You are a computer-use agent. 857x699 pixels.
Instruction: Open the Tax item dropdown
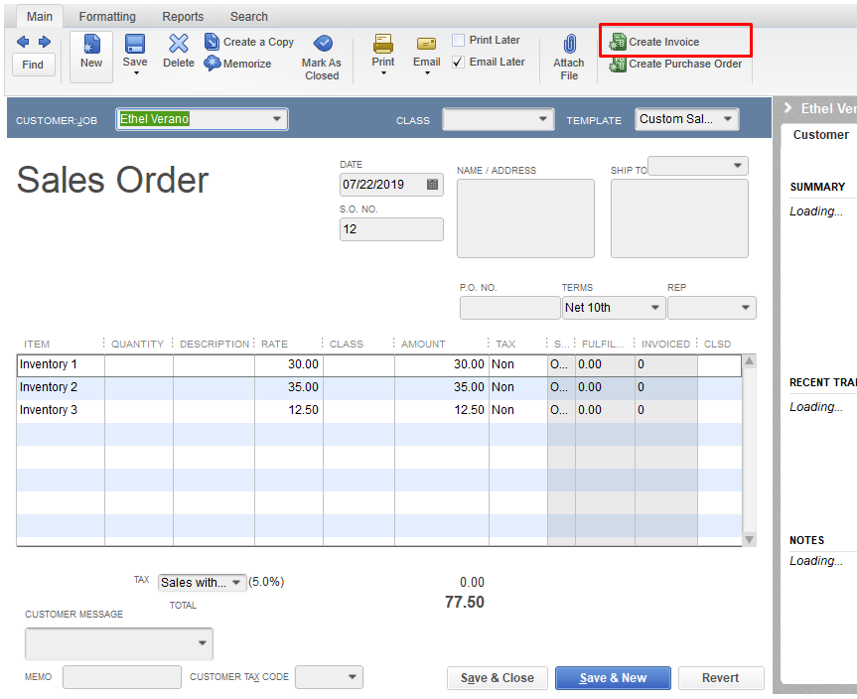pyautogui.click(x=236, y=583)
